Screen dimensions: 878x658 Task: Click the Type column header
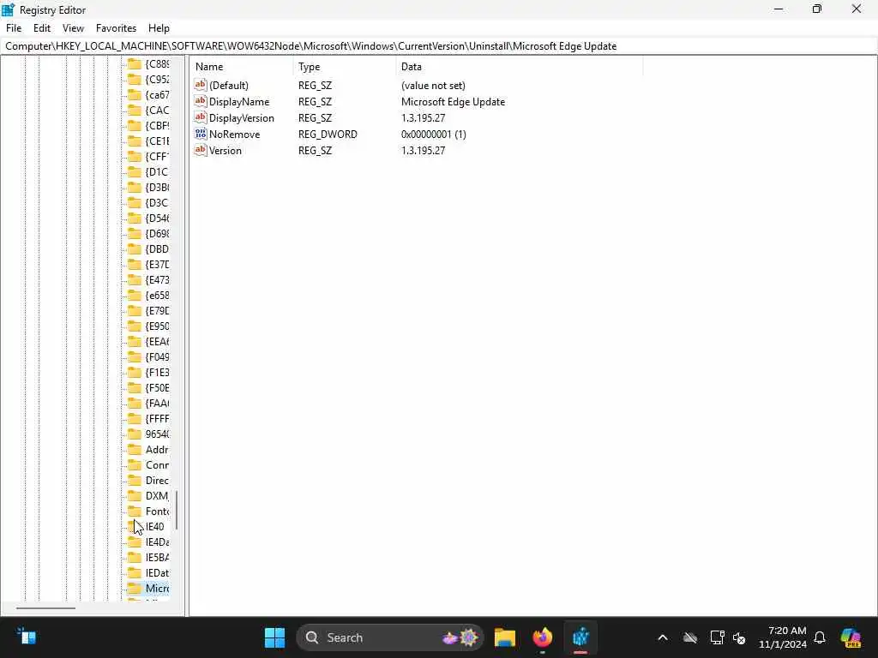pos(345,67)
